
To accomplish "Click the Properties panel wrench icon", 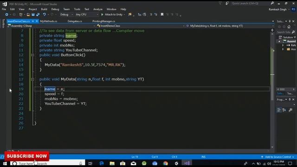I will pyautogui.click(x=291, y=110).
